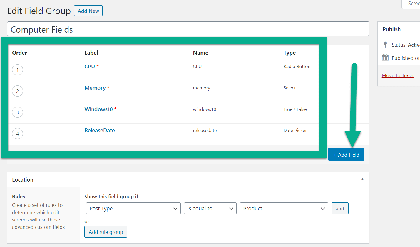Open the CPU field for editing

pyautogui.click(x=90, y=66)
